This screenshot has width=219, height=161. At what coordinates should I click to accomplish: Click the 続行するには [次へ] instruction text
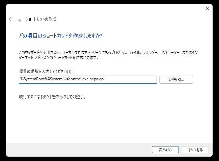click(x=52, y=97)
